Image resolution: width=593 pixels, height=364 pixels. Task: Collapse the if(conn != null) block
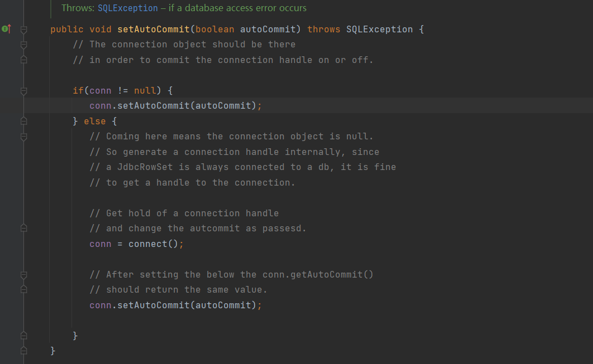tap(23, 90)
